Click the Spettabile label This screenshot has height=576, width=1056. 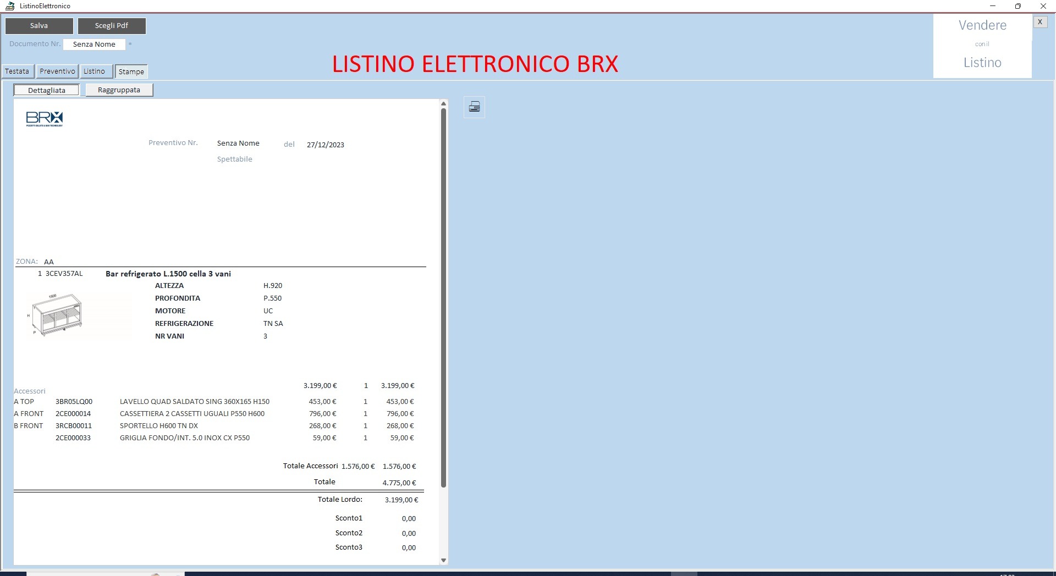pyautogui.click(x=235, y=159)
